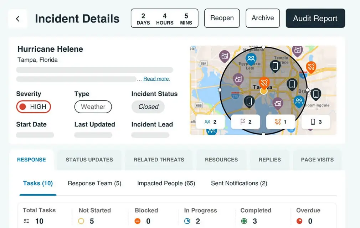Click the Weather type pill

tap(93, 107)
